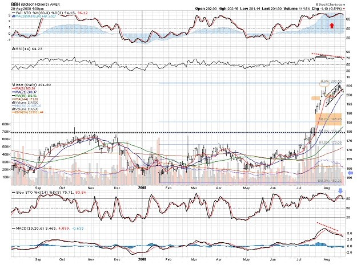Click the AMEX exchange label
The width and height of the screenshot is (357, 265).
pyautogui.click(x=54, y=5)
